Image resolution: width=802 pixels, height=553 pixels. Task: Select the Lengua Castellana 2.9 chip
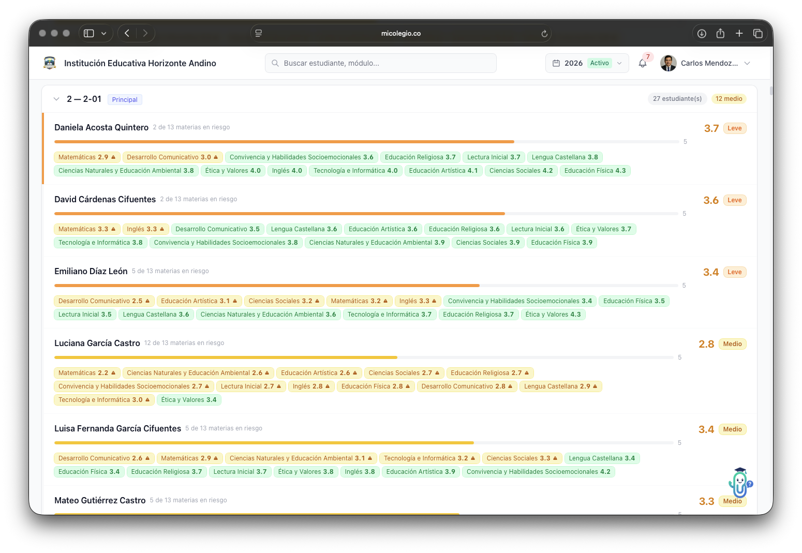(x=561, y=386)
